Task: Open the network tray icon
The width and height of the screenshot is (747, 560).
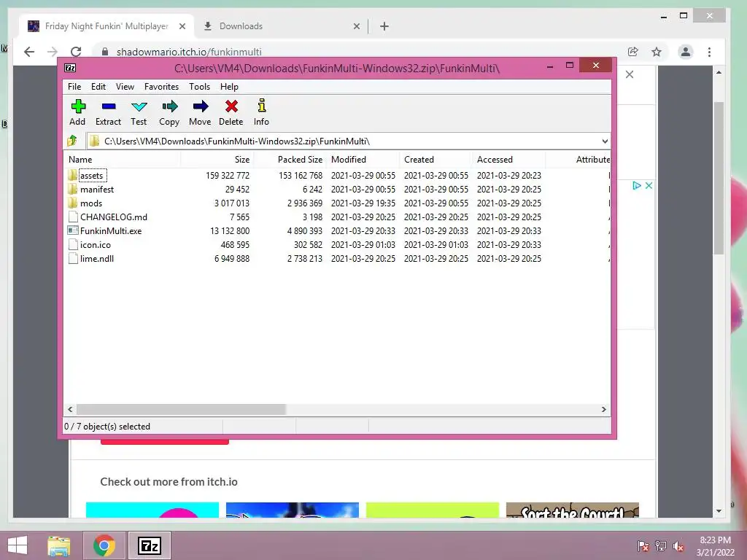Action: [x=661, y=546]
